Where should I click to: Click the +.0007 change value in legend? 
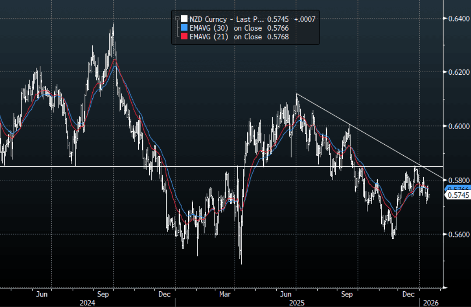tap(305, 19)
